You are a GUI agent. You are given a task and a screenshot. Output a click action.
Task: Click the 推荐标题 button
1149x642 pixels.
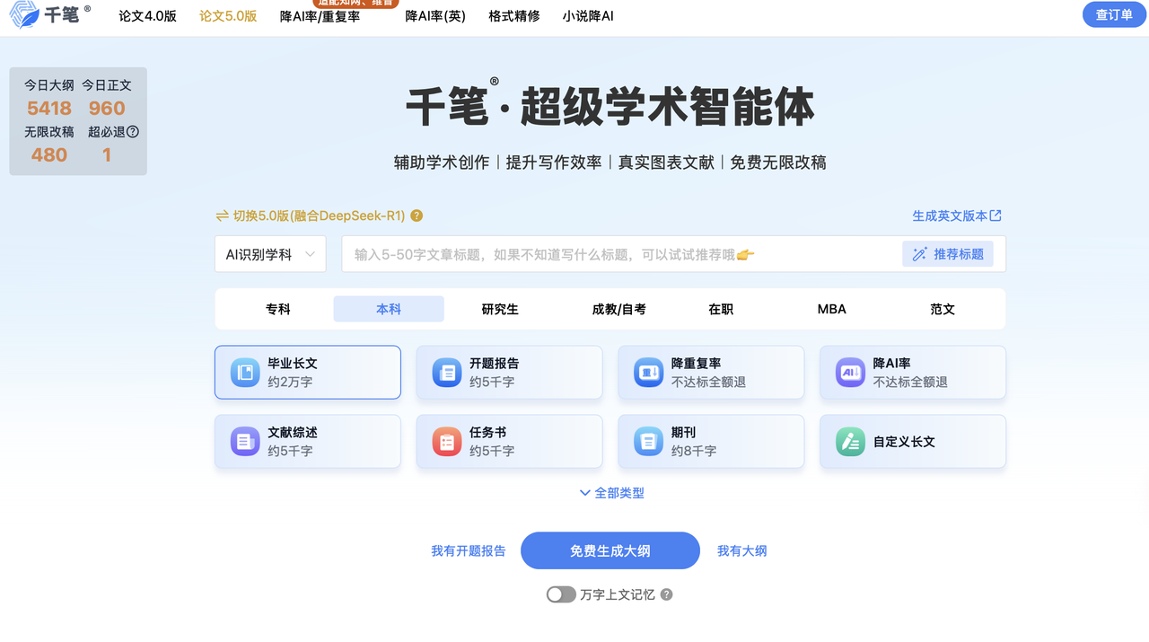[x=948, y=254]
